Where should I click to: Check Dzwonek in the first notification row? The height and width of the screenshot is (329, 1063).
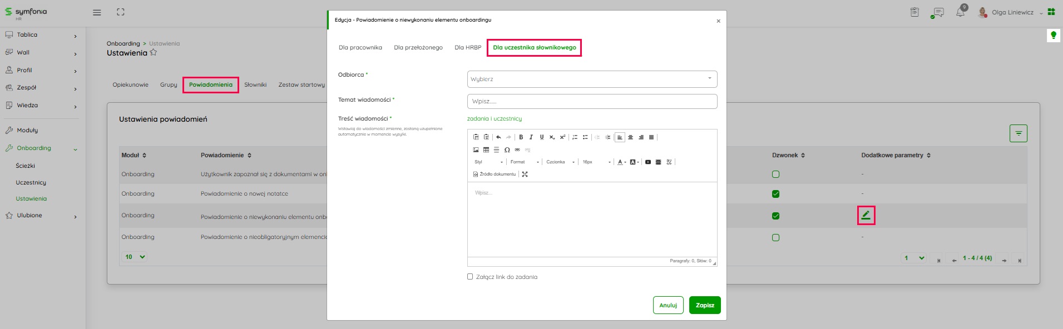click(775, 175)
